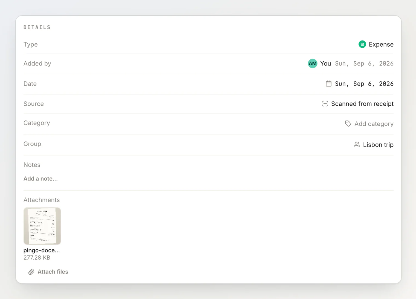Image resolution: width=416 pixels, height=299 pixels.
Task: Click the Date row label
Action: tap(30, 84)
